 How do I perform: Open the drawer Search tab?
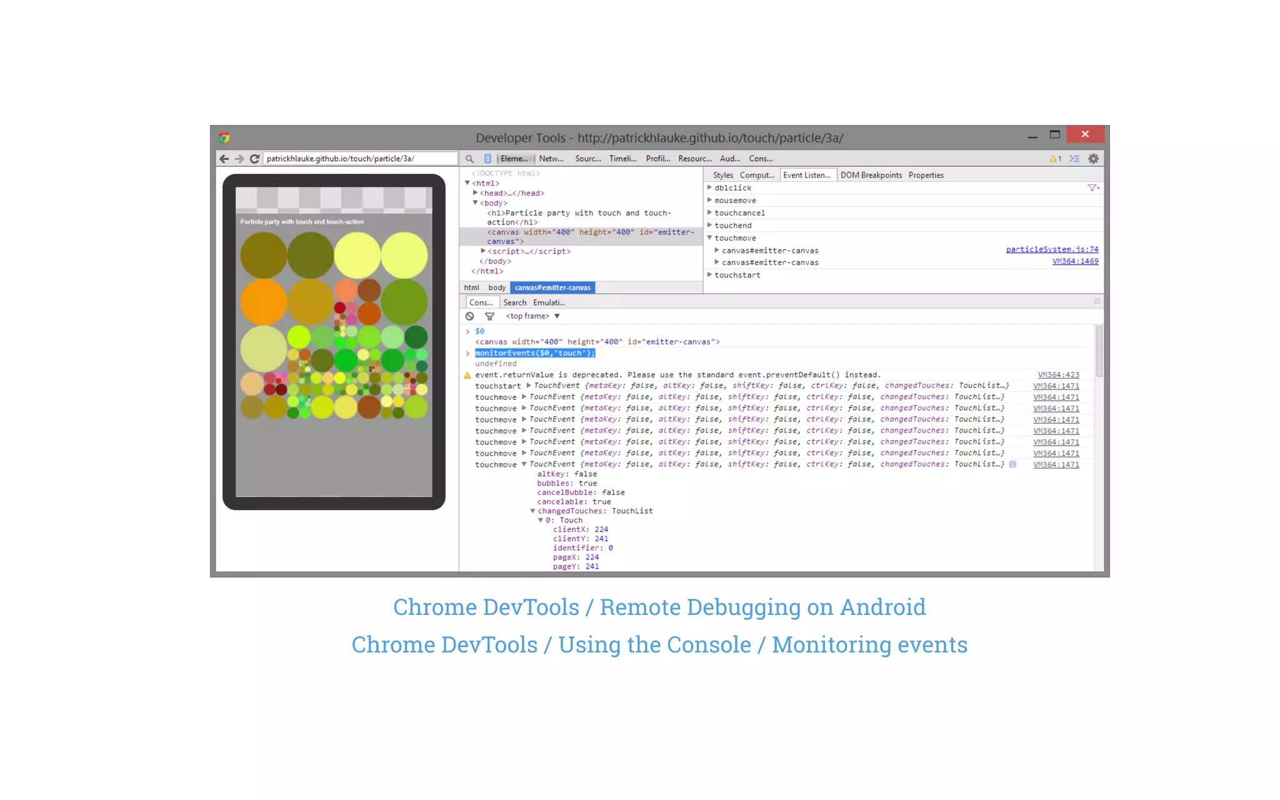click(515, 302)
